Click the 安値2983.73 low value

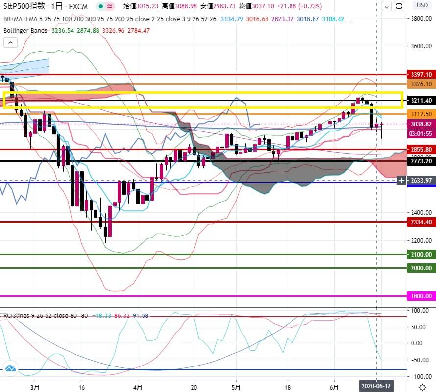coord(218,6)
